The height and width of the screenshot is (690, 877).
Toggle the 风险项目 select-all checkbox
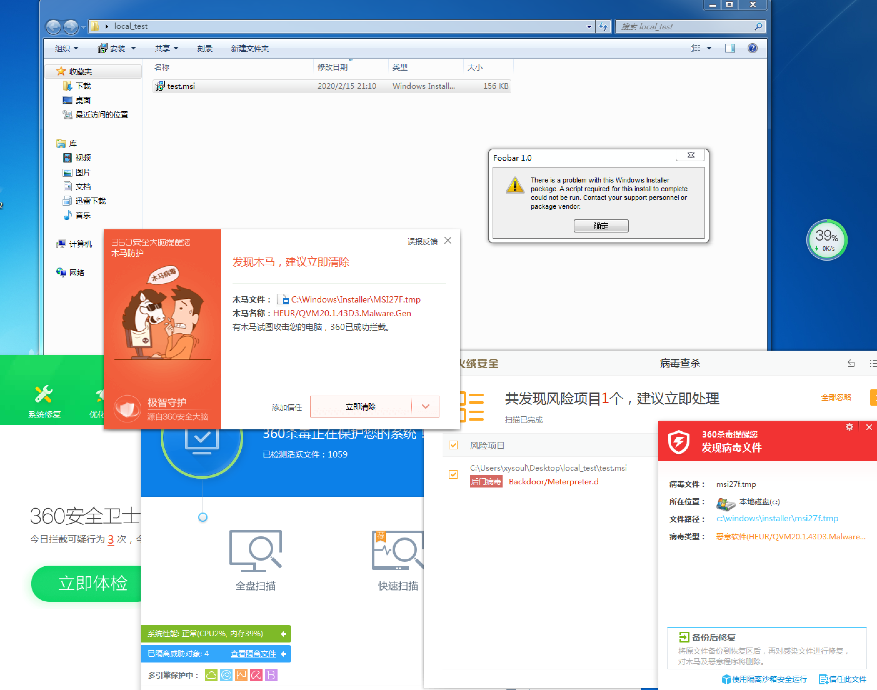click(x=453, y=445)
